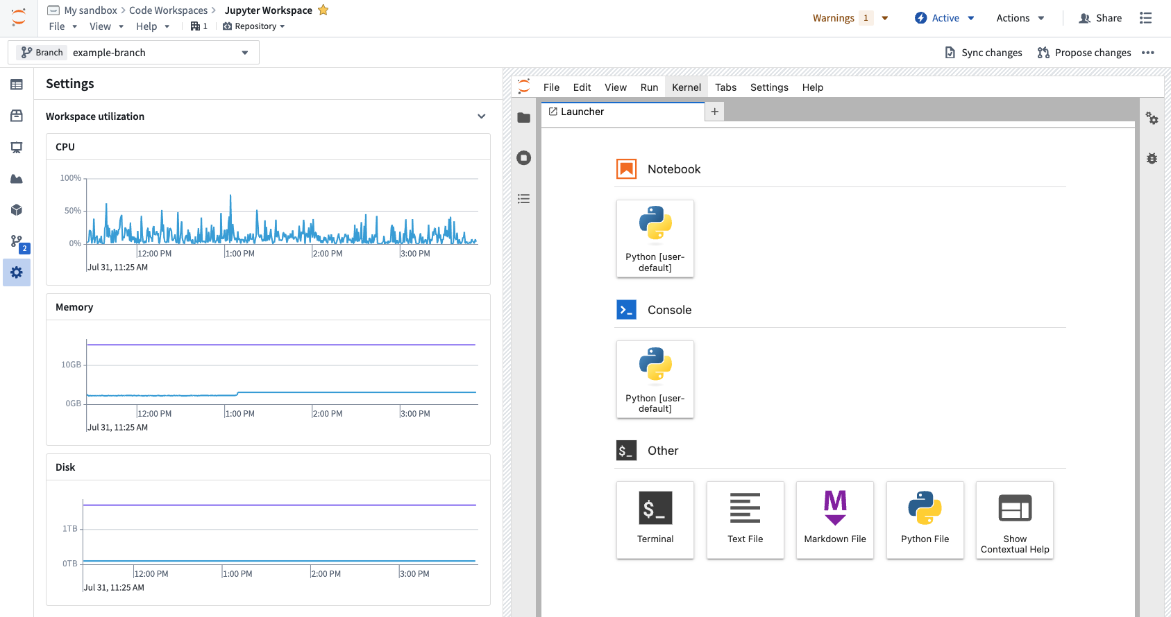This screenshot has height=617, width=1171.
Task: Open the property inspector gears icon
Action: [1152, 119]
